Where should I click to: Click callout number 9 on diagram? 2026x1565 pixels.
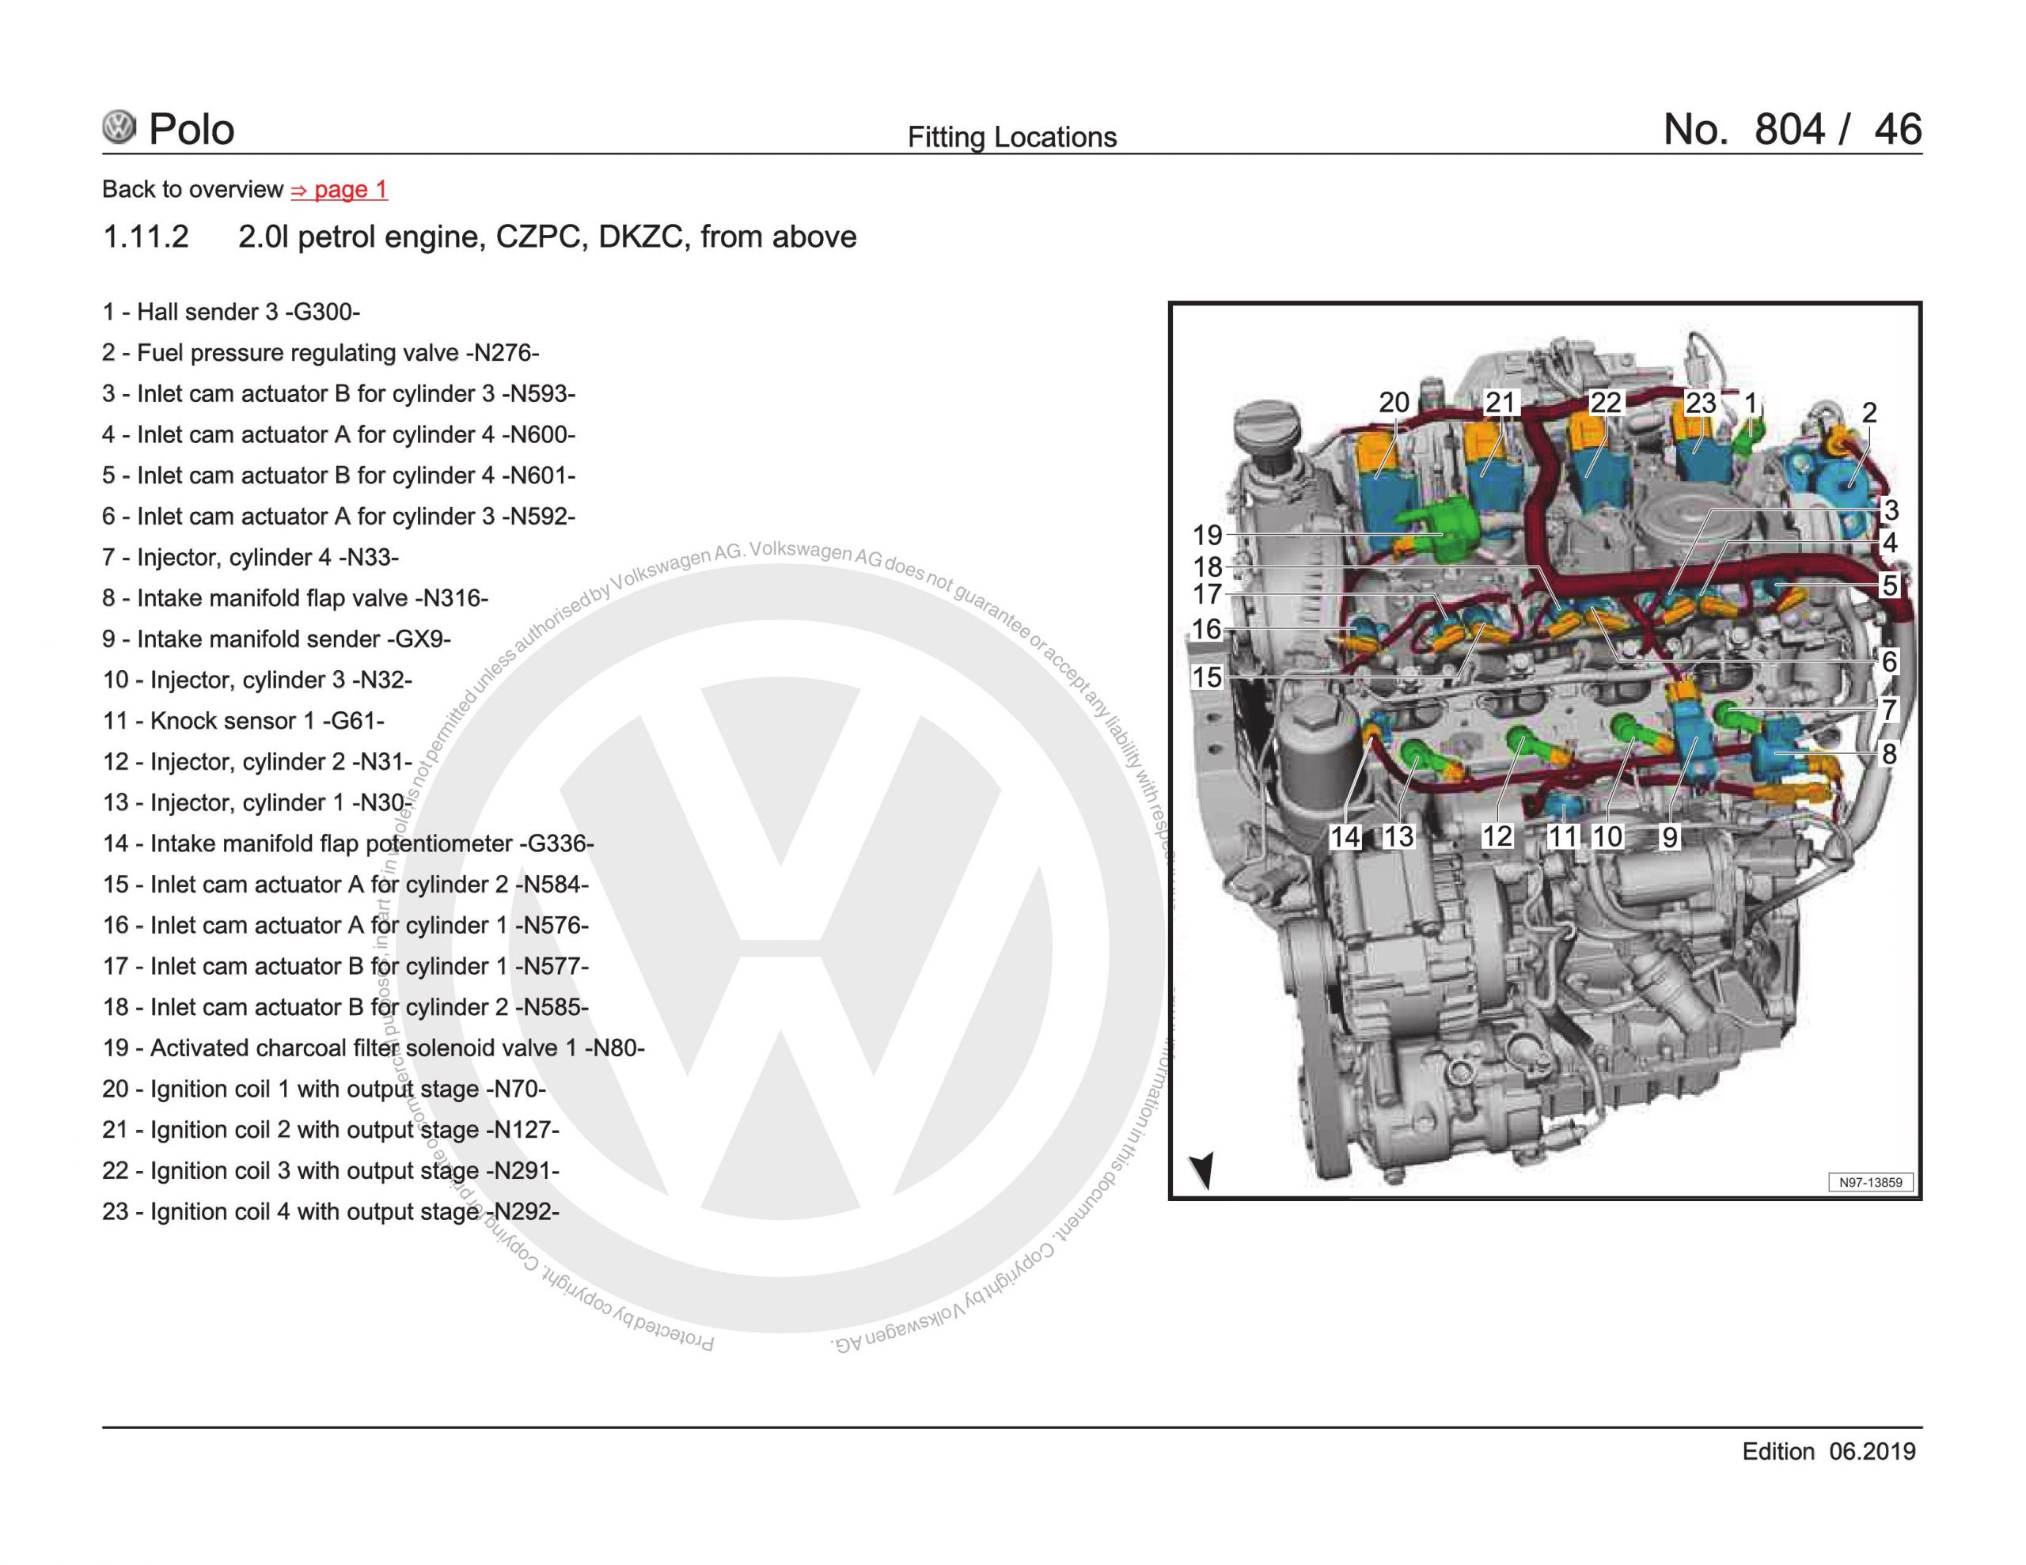[1669, 837]
